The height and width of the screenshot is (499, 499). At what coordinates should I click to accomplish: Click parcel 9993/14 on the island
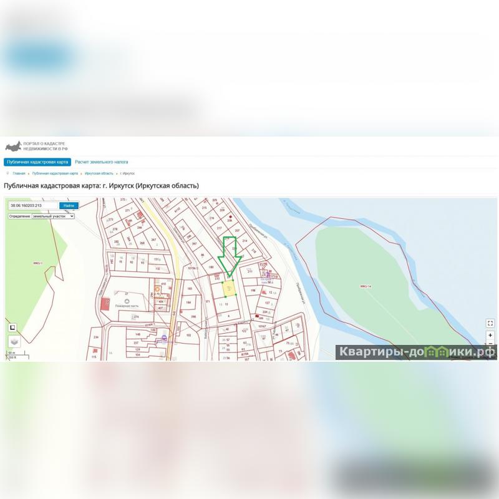(x=366, y=286)
